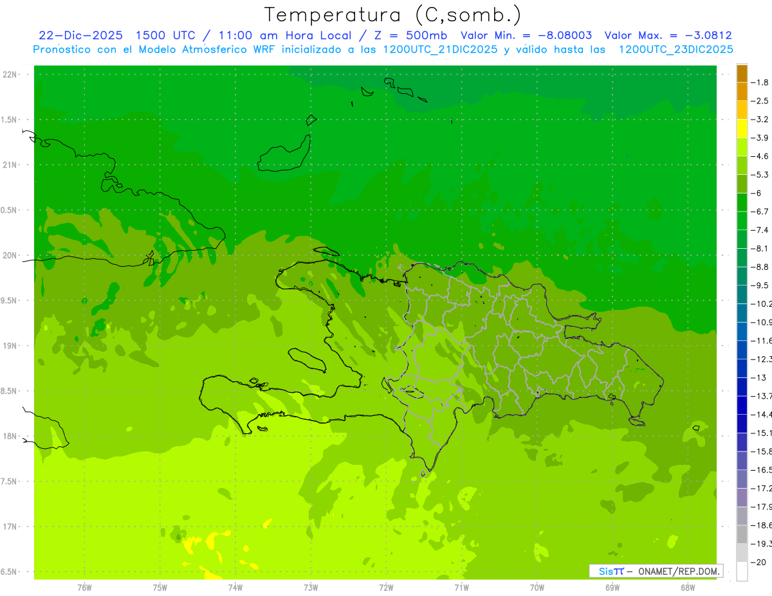Click the "-4.6" color bar value

[761, 156]
